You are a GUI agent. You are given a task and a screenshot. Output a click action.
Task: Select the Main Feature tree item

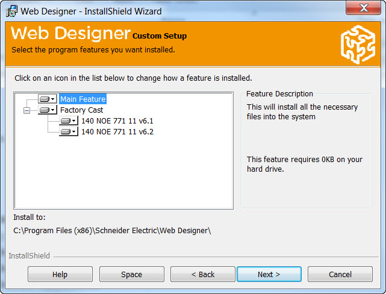(x=82, y=99)
